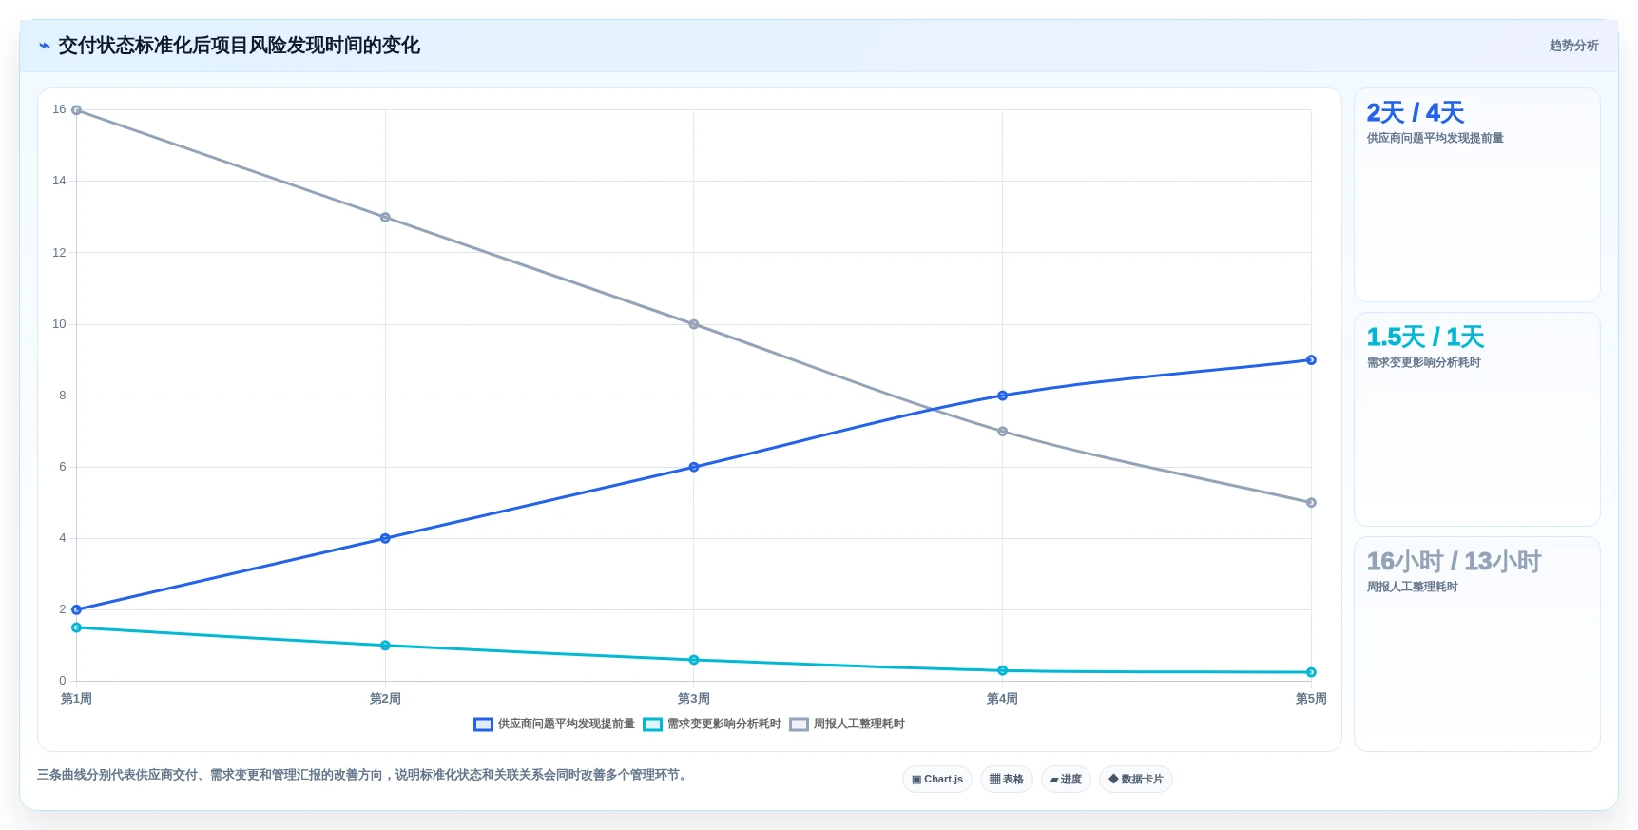The width and height of the screenshot is (1638, 830).
Task: Toggle the 供应商问题平均发现提前量 legend swatch
Action: coord(483,724)
